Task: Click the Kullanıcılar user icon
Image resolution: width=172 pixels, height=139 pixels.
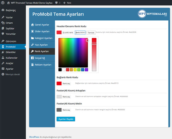Action: click(x=3, y=58)
